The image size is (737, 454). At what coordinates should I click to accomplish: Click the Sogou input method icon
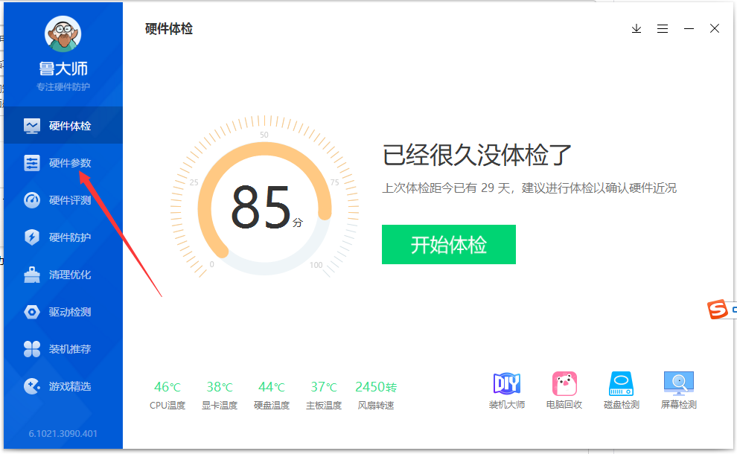point(718,309)
